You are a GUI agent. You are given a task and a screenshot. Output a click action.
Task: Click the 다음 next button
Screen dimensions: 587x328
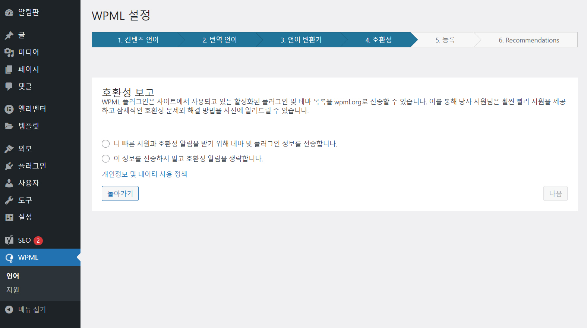(555, 193)
